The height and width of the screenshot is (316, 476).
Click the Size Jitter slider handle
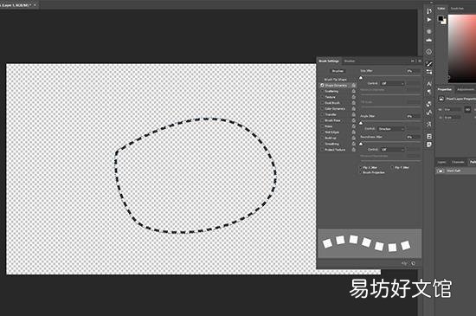[361, 78]
